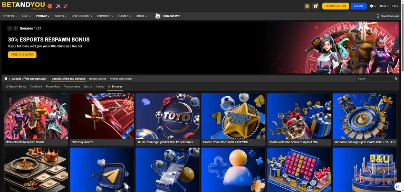Expand the MORE menu
Screen dimensions: 404x192
tap(142, 16)
